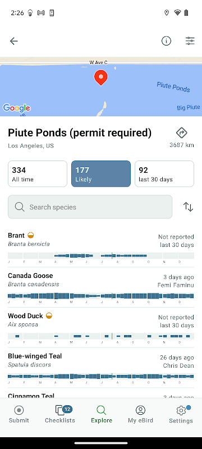Select the 92 last 30 days filter
The image size is (202, 449).
click(164, 174)
